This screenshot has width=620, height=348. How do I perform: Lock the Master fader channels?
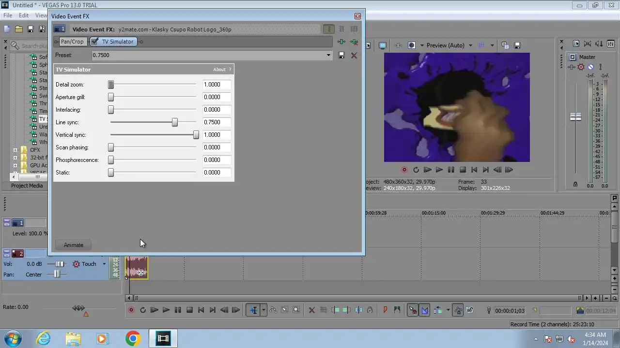(575, 184)
